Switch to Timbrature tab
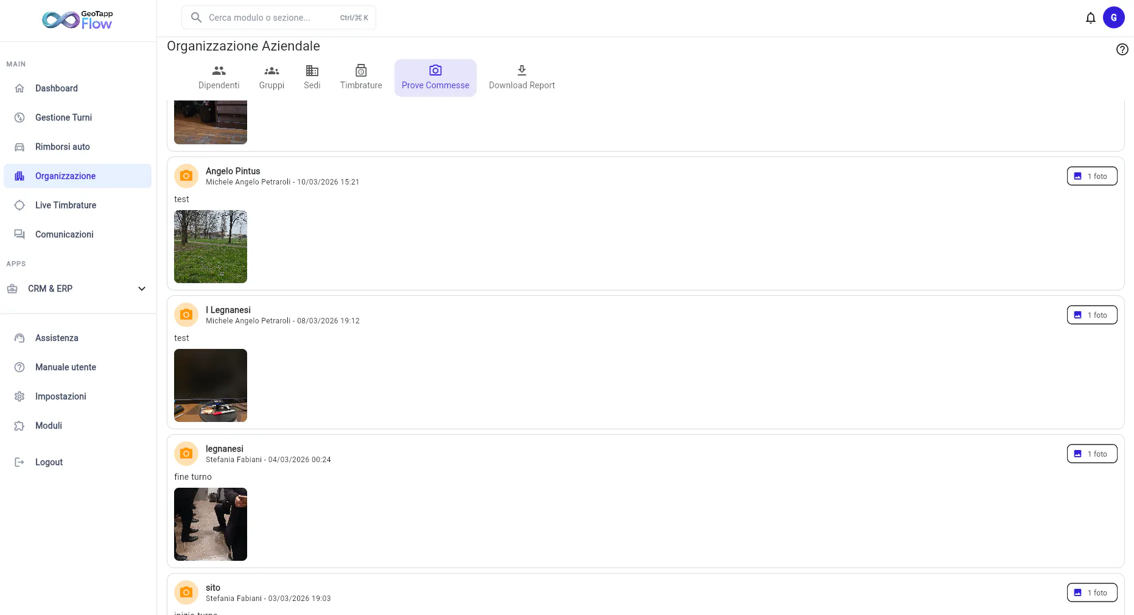Viewport: 1134px width, 615px height. coord(361,78)
